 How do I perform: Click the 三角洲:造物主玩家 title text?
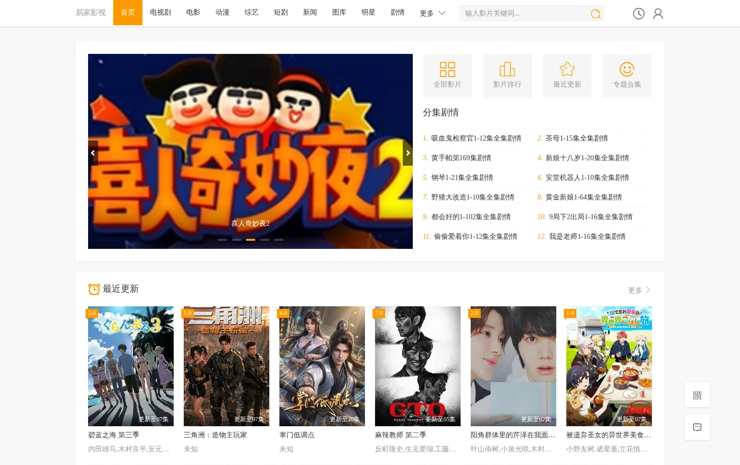point(215,435)
